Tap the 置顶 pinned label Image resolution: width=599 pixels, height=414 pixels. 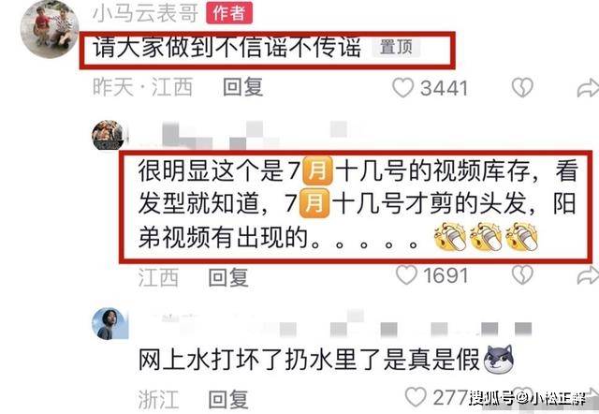[x=396, y=48]
